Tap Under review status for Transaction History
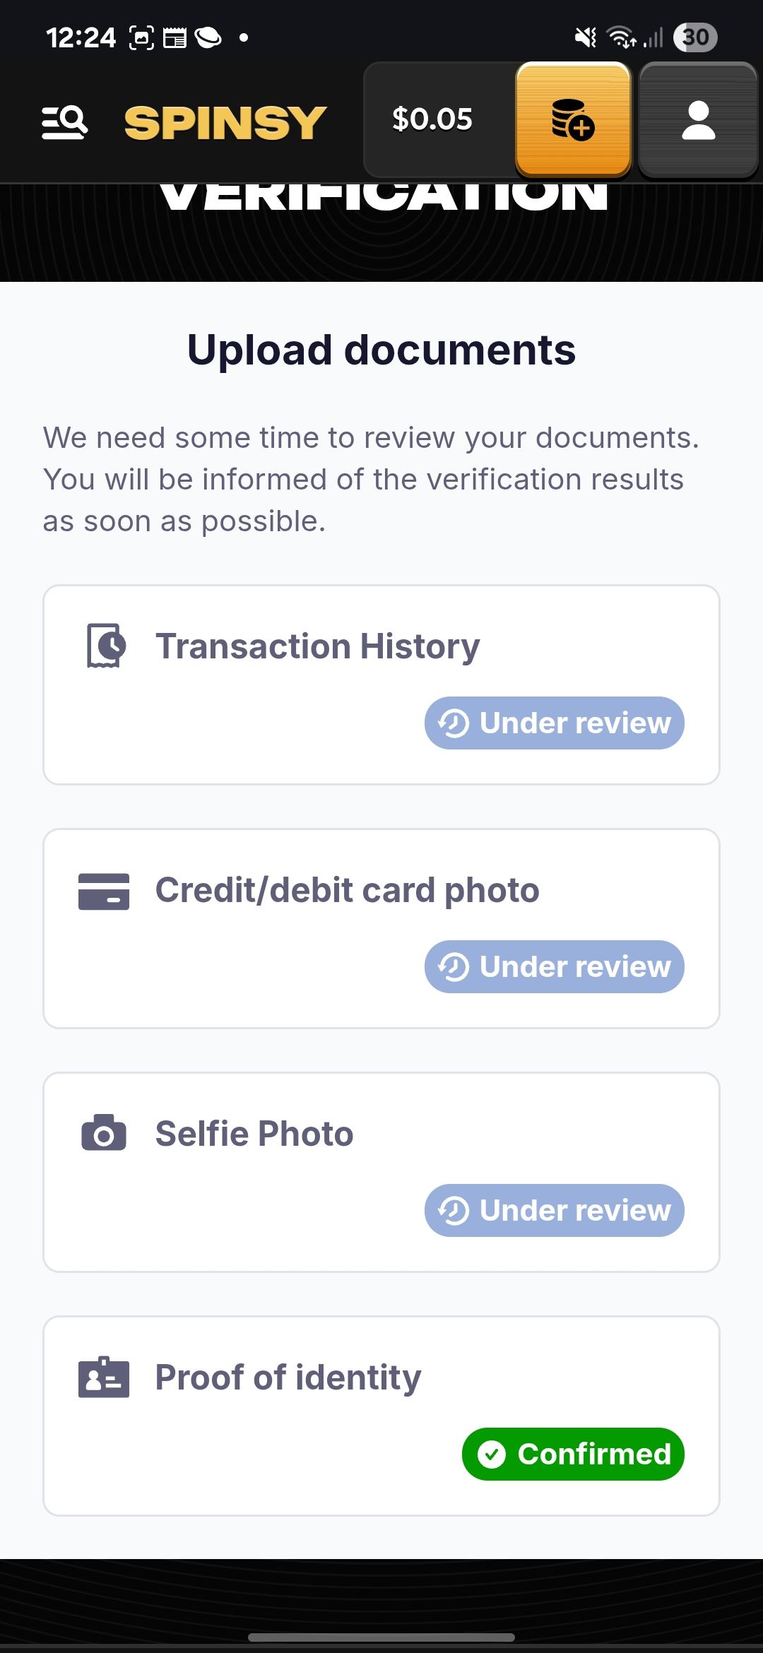The height and width of the screenshot is (1653, 763). (x=554, y=723)
